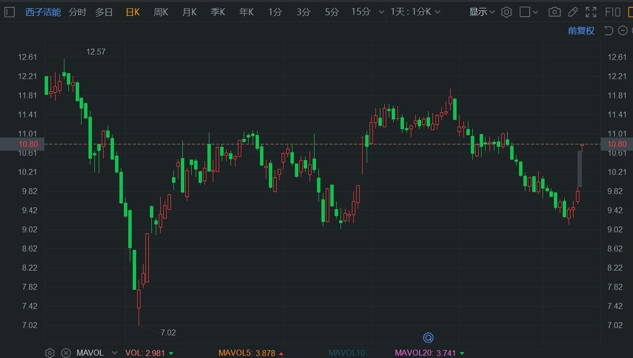Expand the MAVOL indicator dropdown
633x358 pixels.
click(115, 353)
